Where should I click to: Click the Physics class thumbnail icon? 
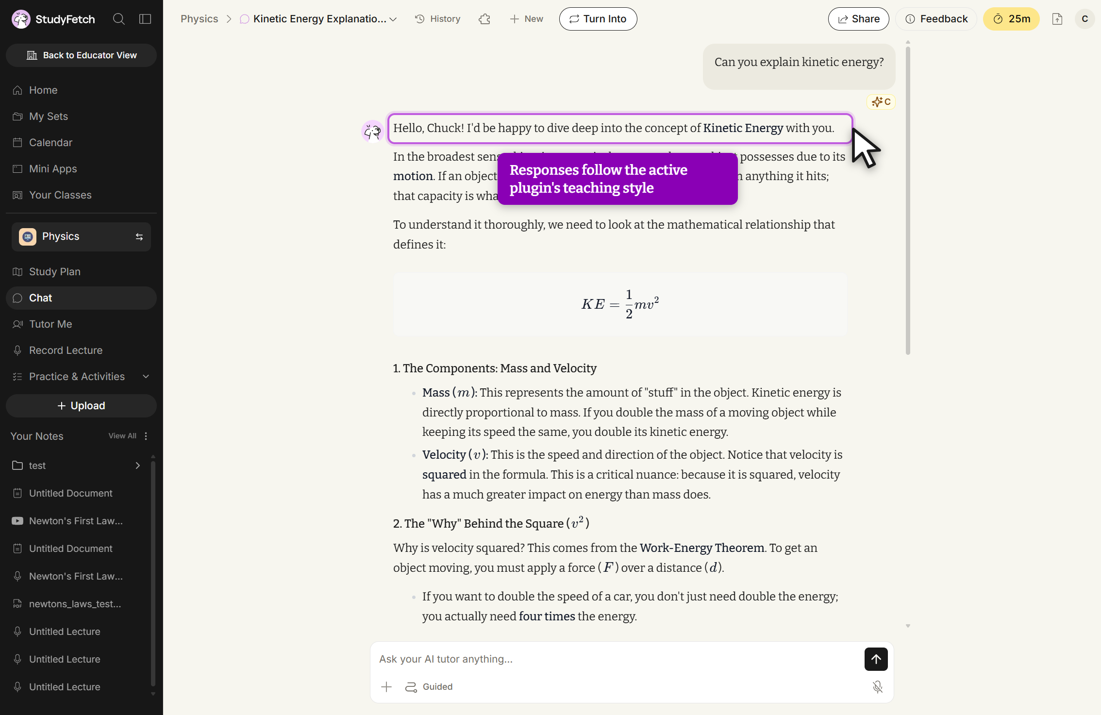pos(28,237)
